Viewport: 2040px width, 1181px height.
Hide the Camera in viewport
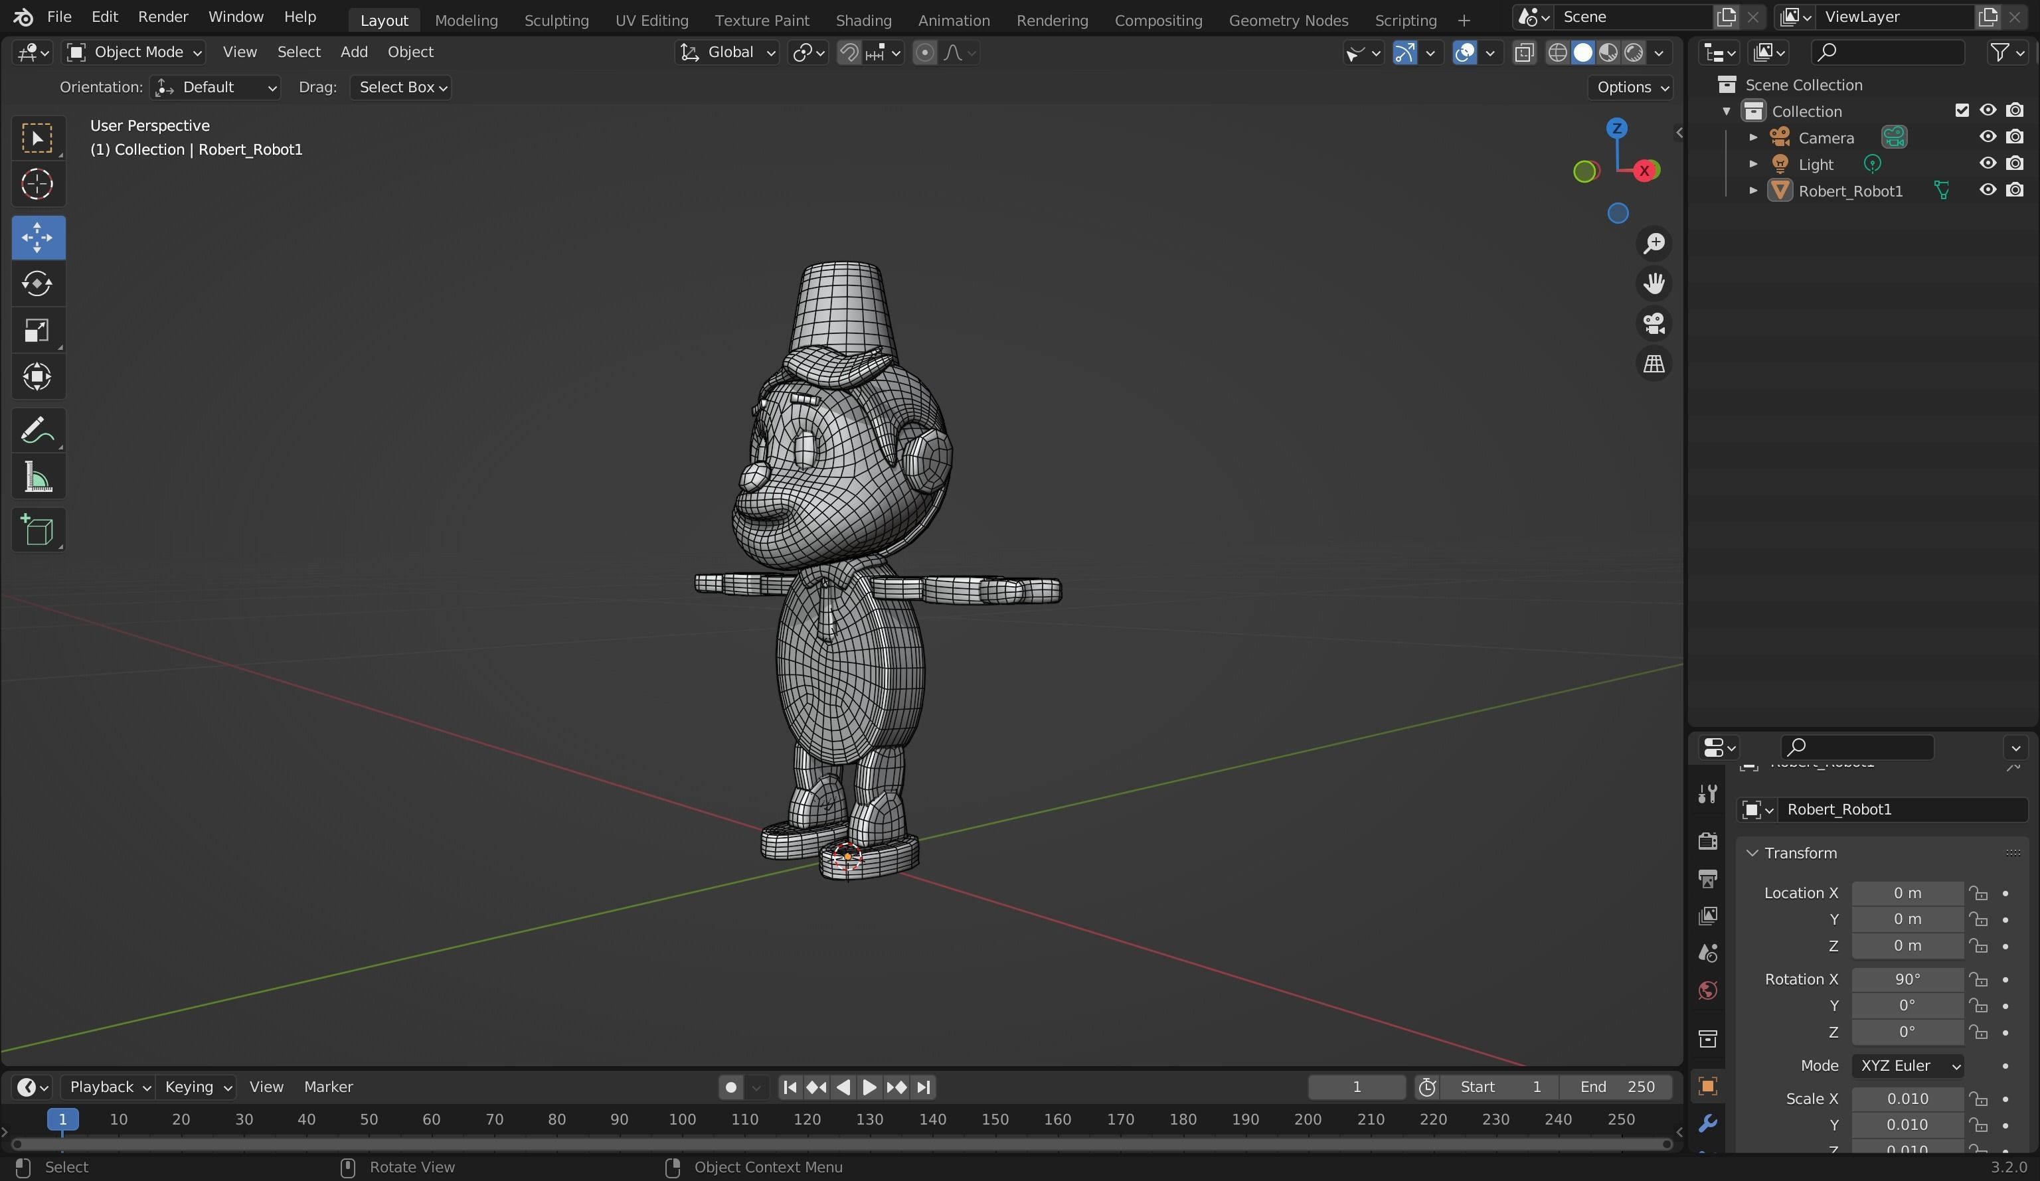pos(1988,137)
